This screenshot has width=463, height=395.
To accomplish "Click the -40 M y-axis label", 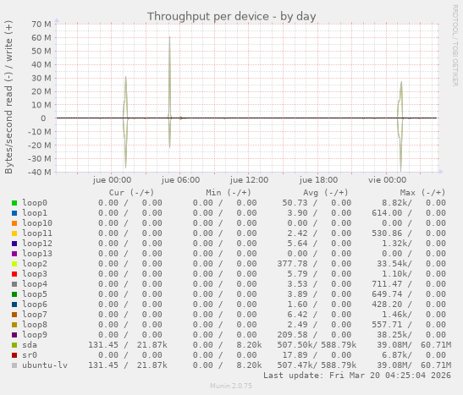I will pyautogui.click(x=39, y=173).
